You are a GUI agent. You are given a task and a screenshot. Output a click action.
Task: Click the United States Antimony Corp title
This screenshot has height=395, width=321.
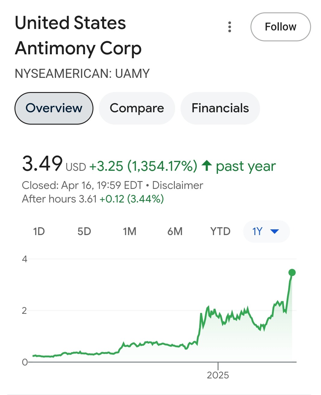78,36
